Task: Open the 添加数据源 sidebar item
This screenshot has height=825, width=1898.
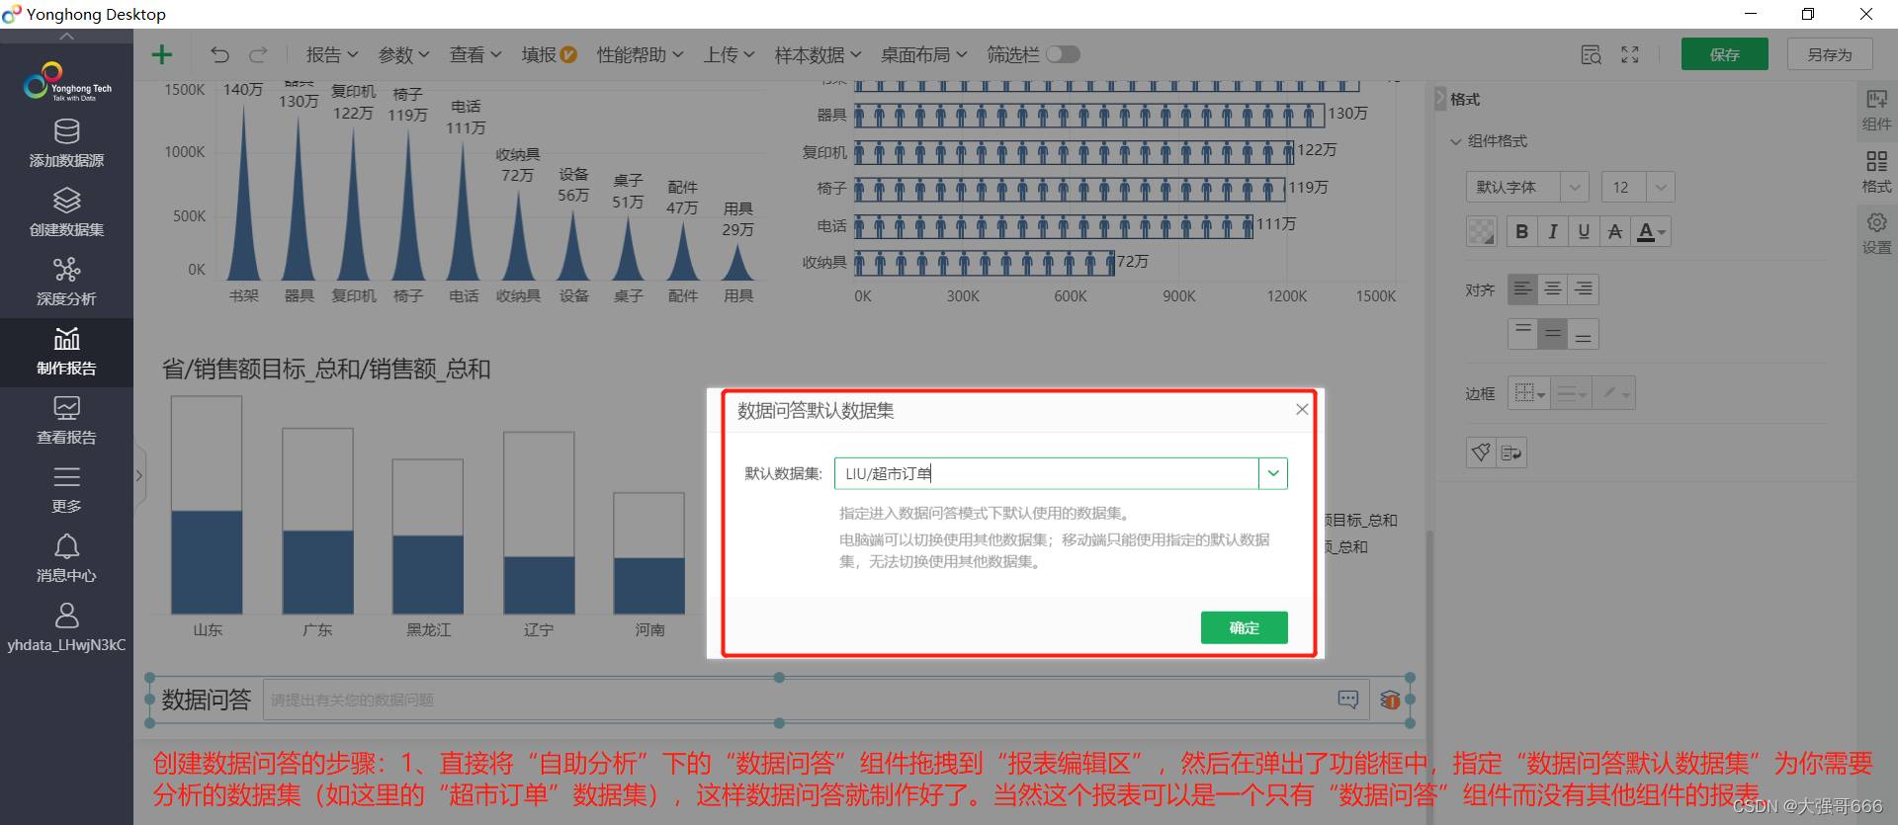Action: tap(66, 144)
